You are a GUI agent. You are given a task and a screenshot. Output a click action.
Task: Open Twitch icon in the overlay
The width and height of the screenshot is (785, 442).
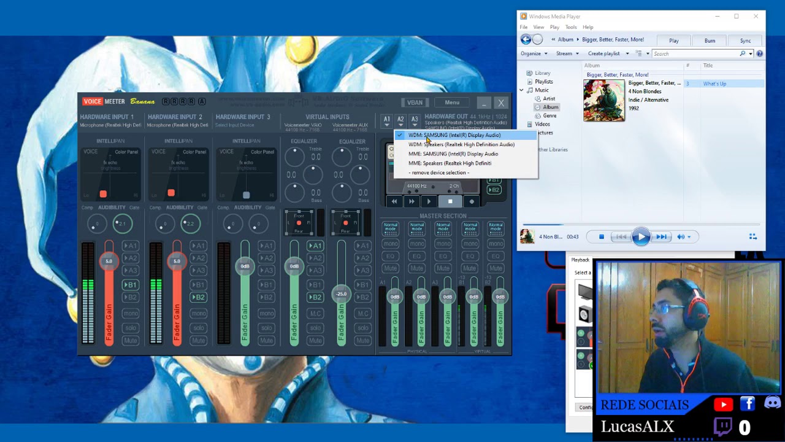723,427
